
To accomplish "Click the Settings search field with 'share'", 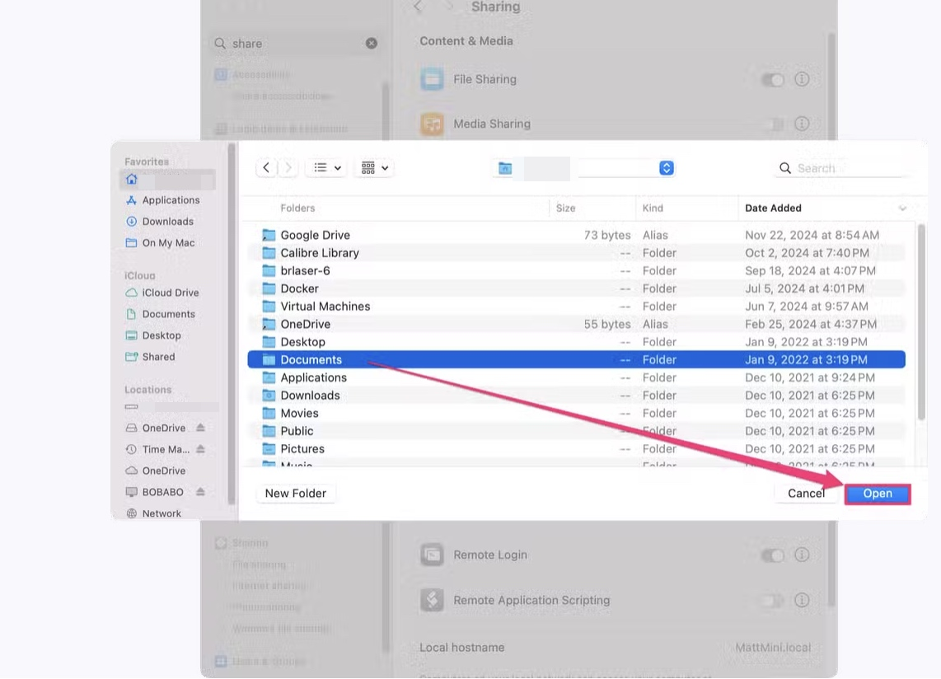I will click(296, 43).
